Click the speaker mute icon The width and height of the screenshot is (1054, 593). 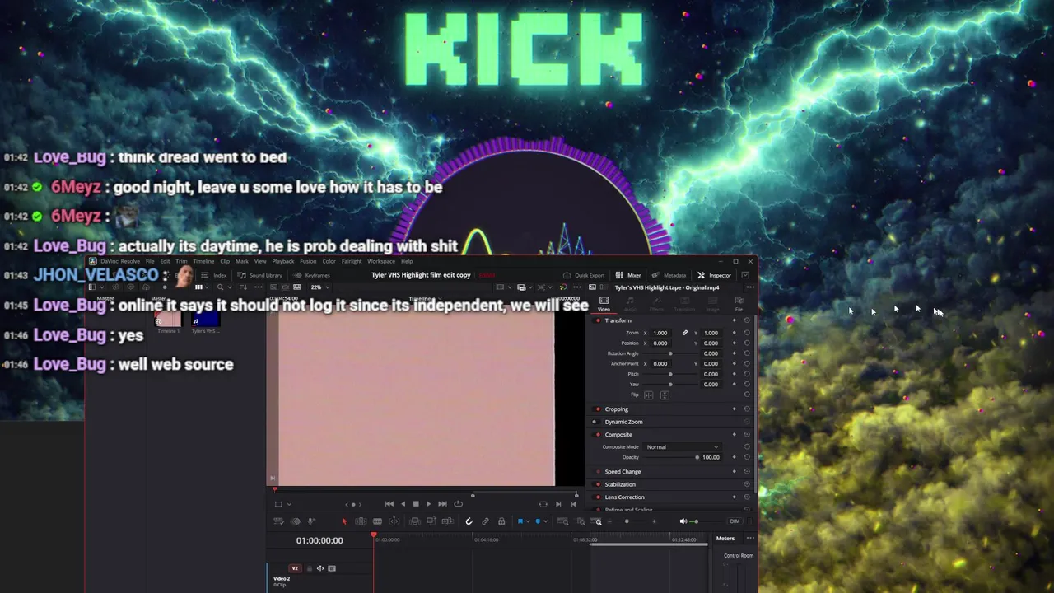pyautogui.click(x=683, y=521)
